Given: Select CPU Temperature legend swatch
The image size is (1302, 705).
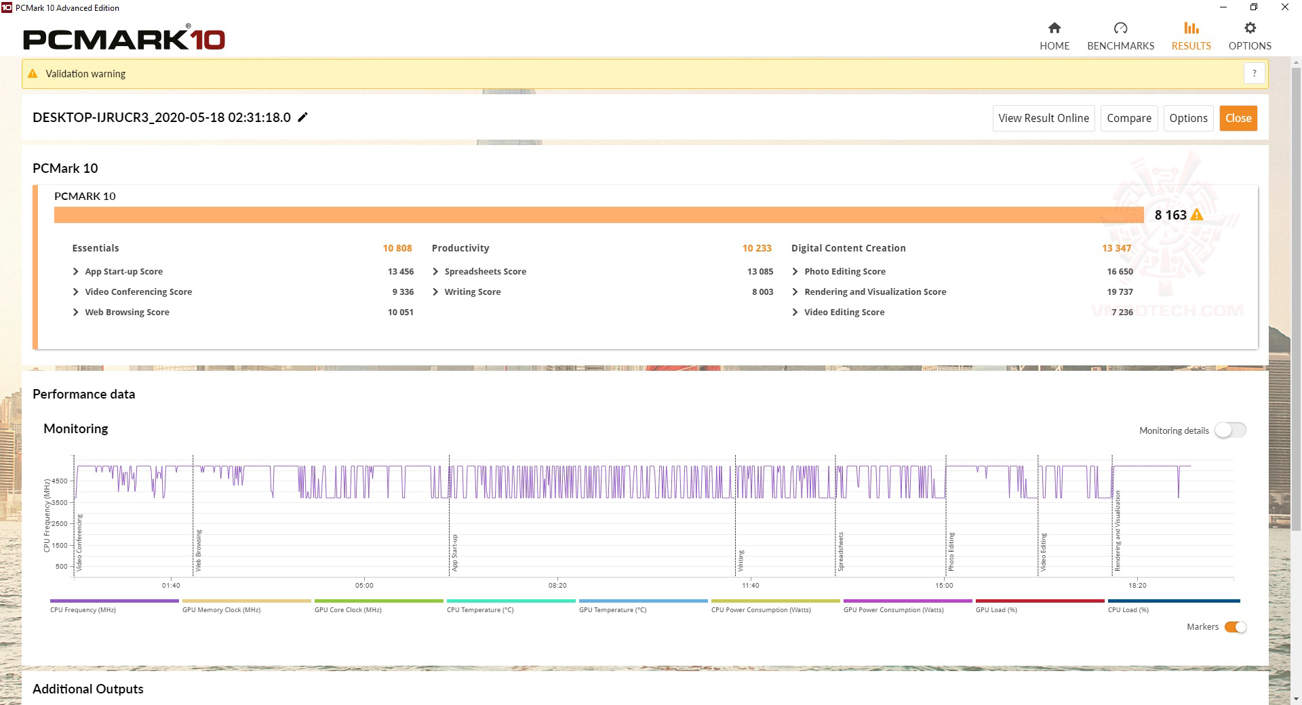Looking at the screenshot, I should tap(511, 601).
